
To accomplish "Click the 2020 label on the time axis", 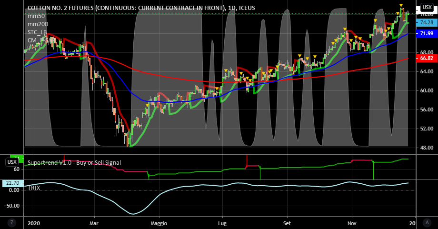I will [x=34, y=222].
